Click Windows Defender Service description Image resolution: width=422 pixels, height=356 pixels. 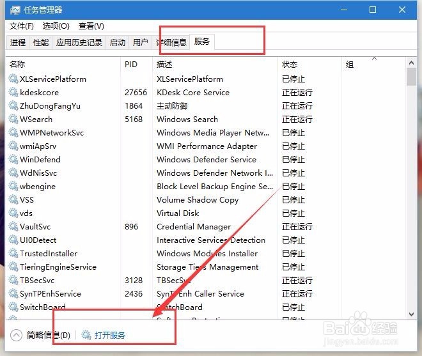207,160
